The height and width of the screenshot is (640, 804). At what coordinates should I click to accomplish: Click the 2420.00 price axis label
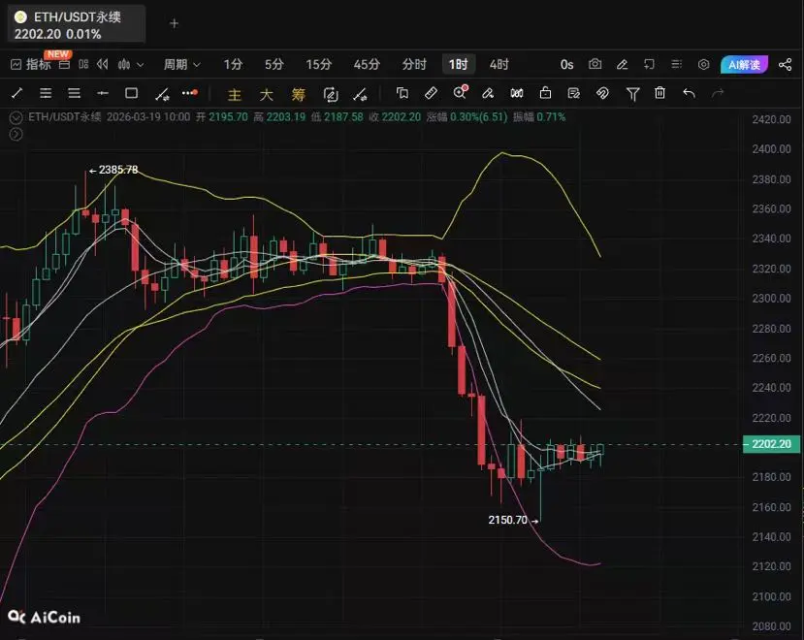tap(772, 119)
